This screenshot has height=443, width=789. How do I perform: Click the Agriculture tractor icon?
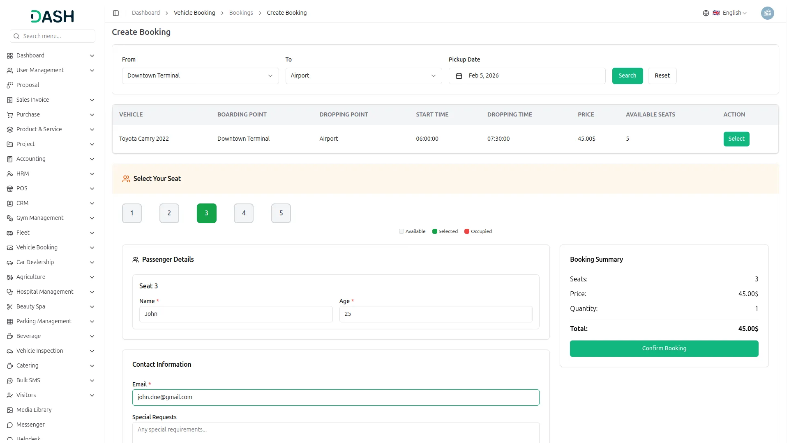10,277
